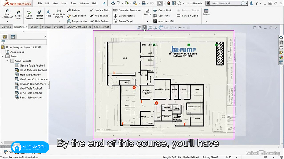Run the Spell Checker

click(x=29, y=15)
